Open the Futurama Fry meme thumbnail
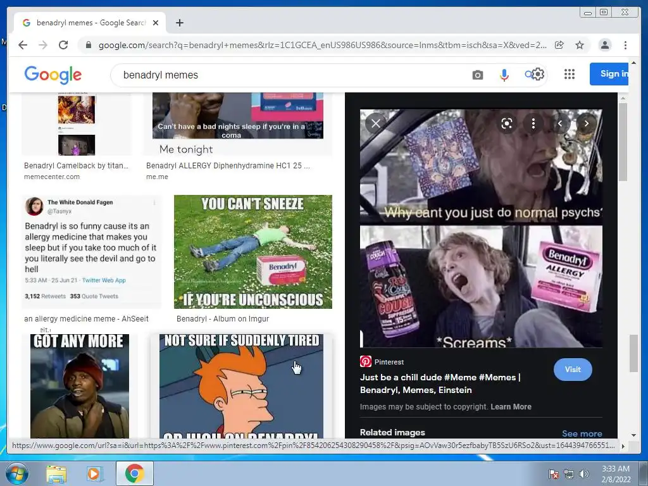648x486 pixels. pos(241,386)
